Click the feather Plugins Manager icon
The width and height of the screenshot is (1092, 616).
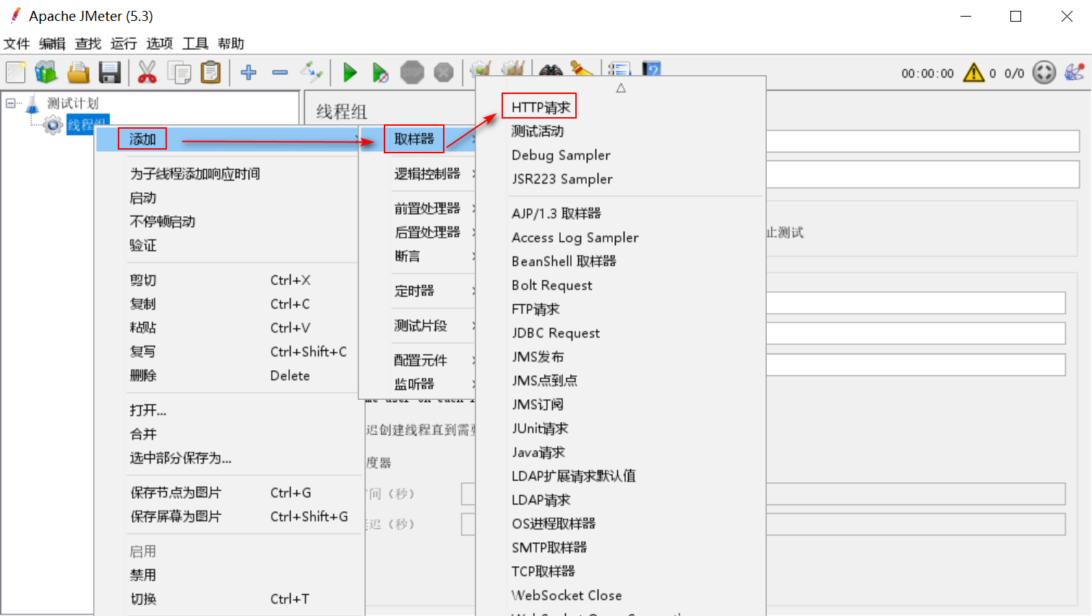coord(1075,72)
